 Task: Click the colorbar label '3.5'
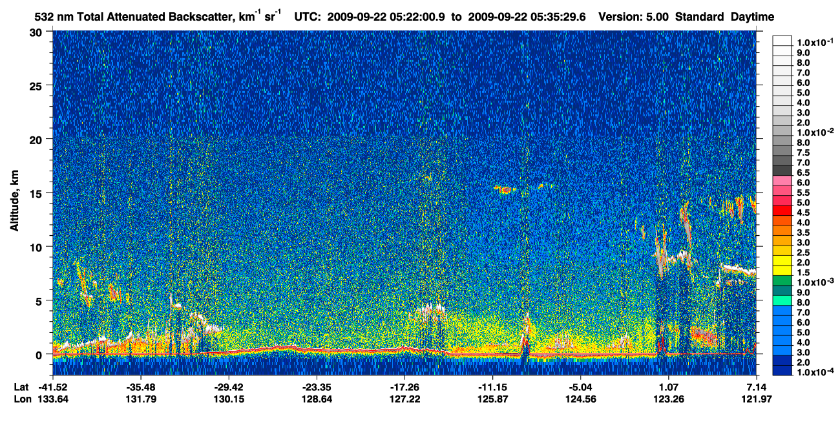[x=804, y=233]
